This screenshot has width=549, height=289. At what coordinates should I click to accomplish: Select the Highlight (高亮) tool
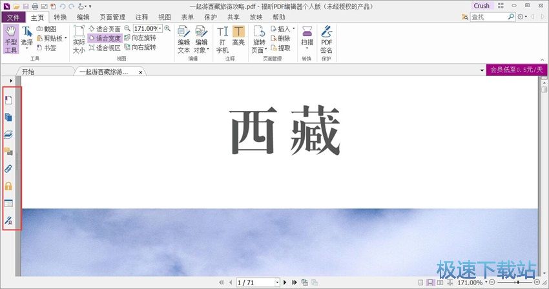pos(238,36)
